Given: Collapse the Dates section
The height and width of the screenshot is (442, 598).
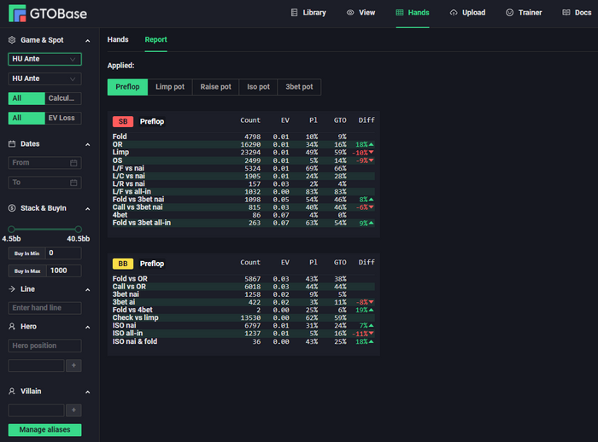Looking at the screenshot, I should point(88,144).
